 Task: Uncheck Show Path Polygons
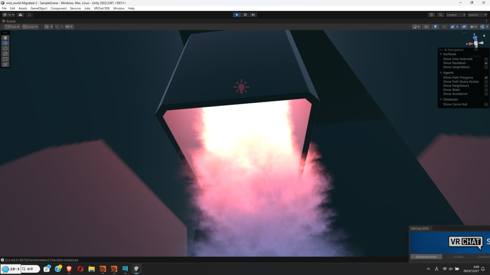click(486, 78)
